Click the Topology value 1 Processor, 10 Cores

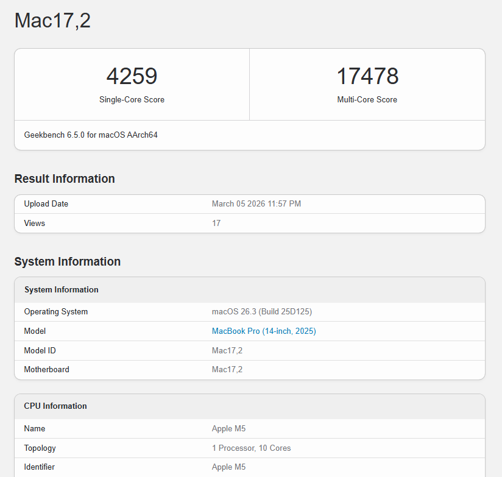coord(251,448)
